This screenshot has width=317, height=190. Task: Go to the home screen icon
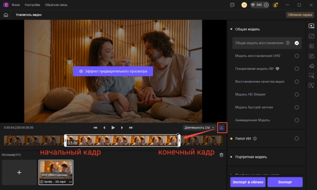[6, 15]
